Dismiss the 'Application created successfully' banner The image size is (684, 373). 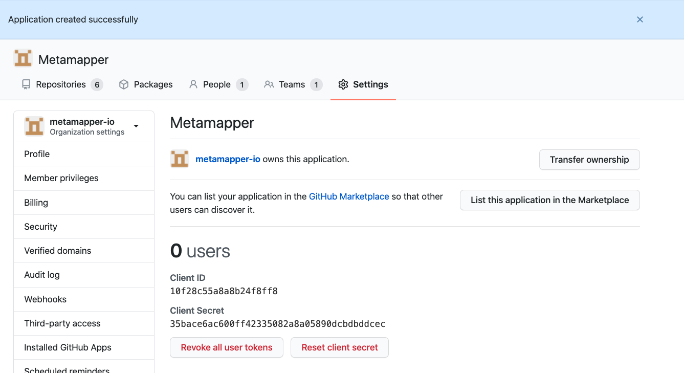click(639, 19)
